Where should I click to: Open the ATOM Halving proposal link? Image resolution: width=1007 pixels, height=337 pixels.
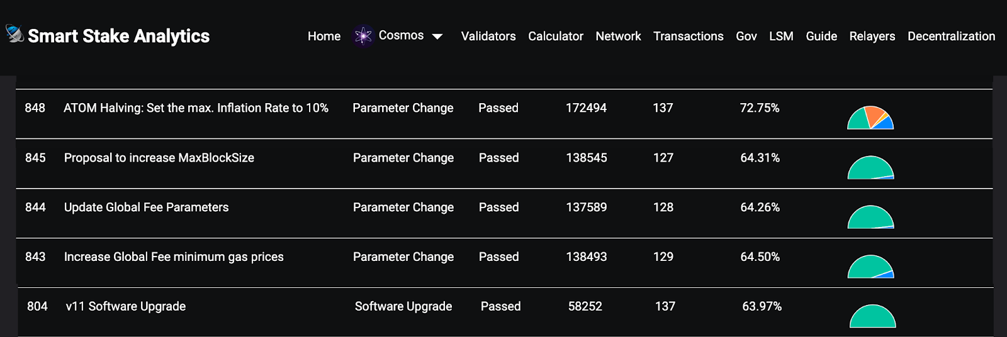[196, 108]
